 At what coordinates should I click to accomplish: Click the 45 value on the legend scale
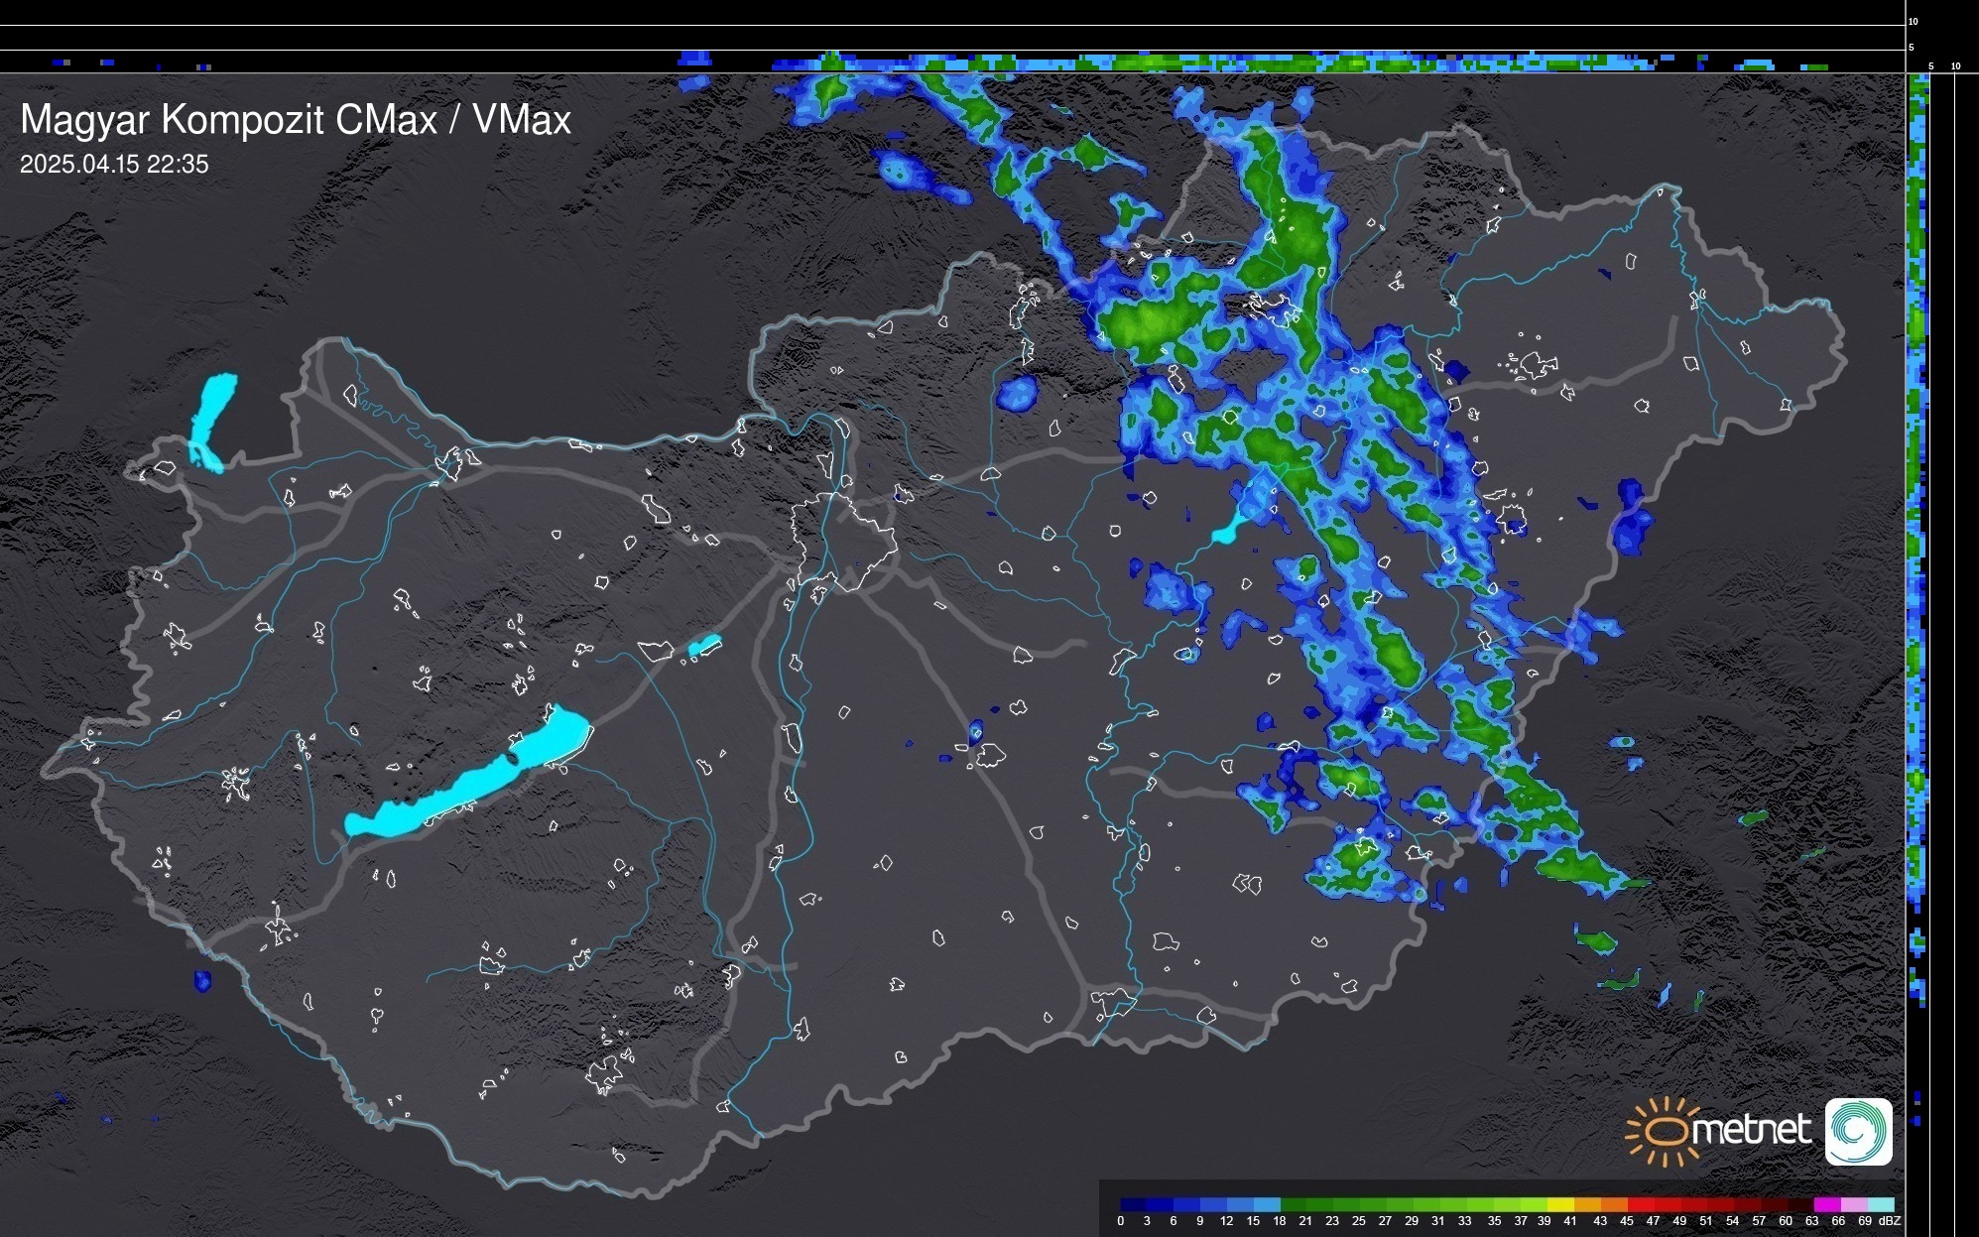pyautogui.click(x=1627, y=1221)
